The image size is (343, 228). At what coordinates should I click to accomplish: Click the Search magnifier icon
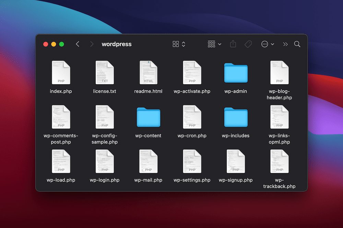[x=297, y=44]
